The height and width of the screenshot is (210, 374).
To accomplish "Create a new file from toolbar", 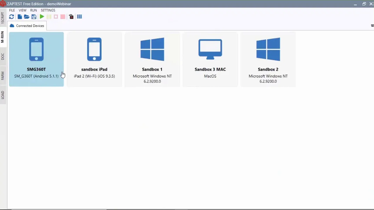I will point(20,17).
